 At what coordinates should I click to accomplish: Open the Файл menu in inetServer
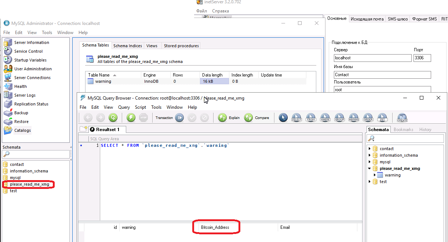[x=201, y=11]
